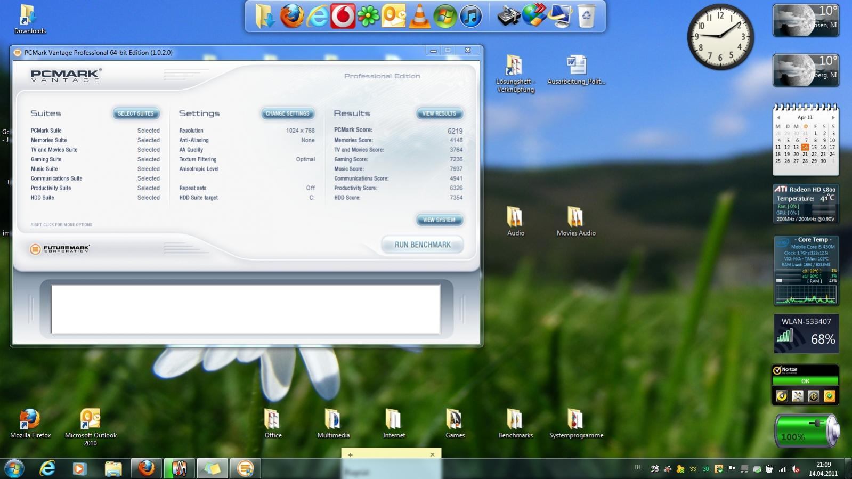
Task: Open the Downloads folder in the dock
Action: point(265,16)
